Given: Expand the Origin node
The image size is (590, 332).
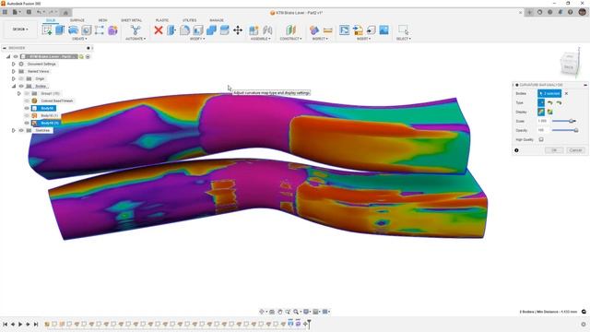Looking at the screenshot, I should (x=14, y=78).
